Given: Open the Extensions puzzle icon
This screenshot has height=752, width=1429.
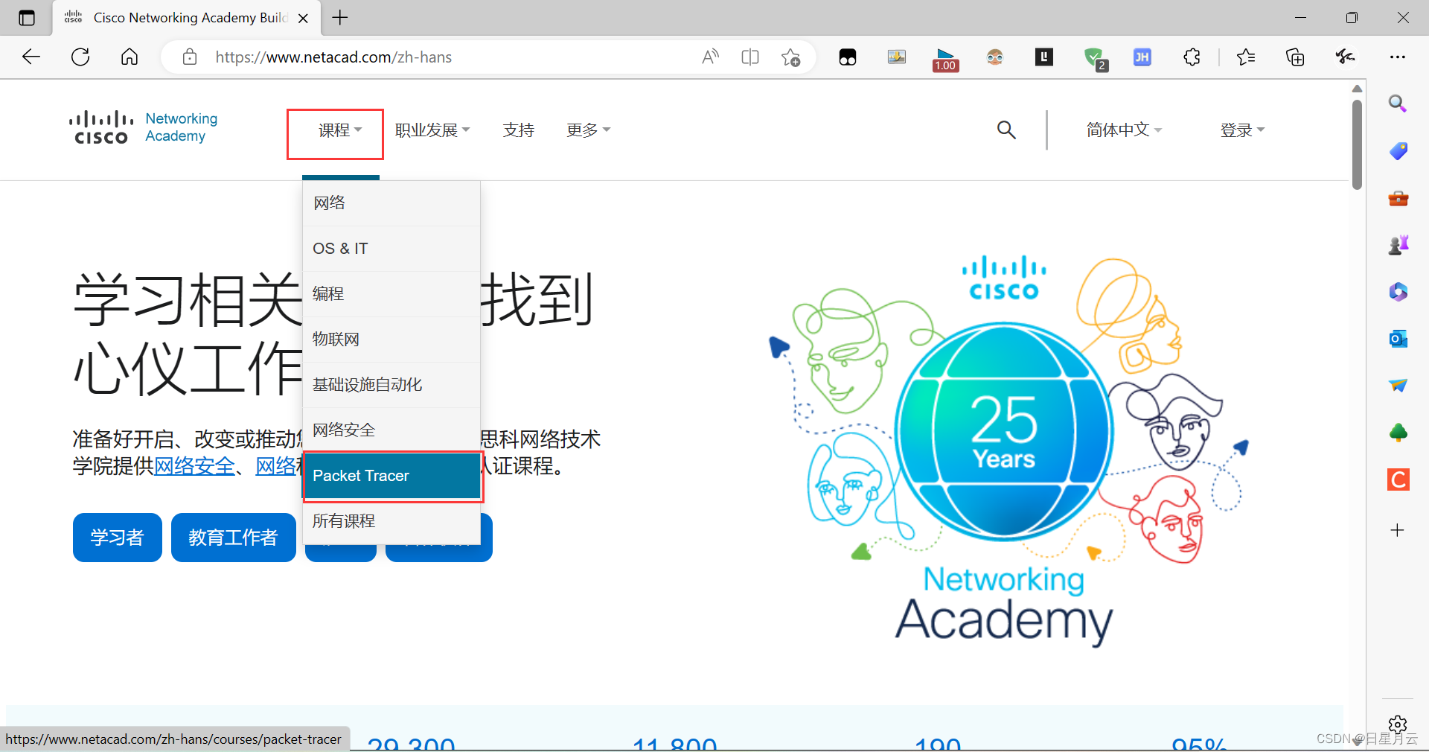Looking at the screenshot, I should pos(1192,57).
